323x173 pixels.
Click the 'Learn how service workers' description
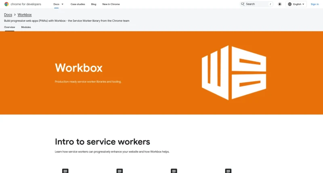pos(112,152)
